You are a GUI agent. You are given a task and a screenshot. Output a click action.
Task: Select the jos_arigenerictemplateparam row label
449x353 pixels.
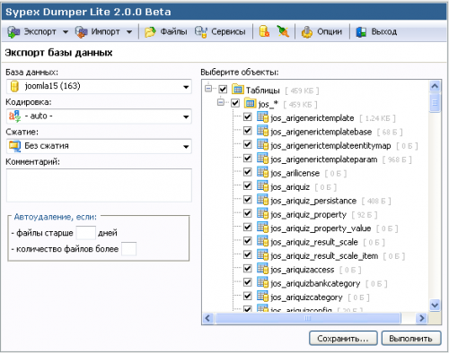(324, 159)
